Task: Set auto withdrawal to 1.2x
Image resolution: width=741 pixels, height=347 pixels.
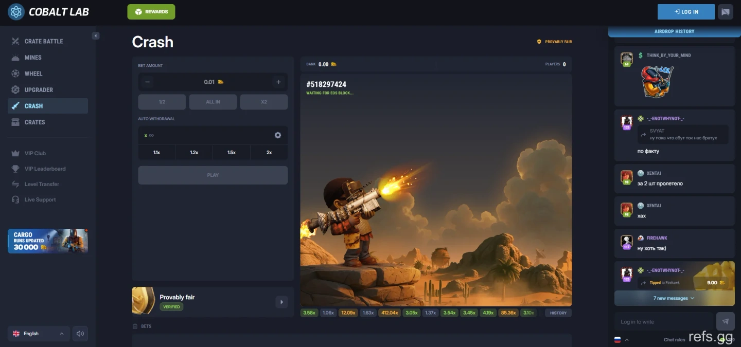Action: pos(194,152)
